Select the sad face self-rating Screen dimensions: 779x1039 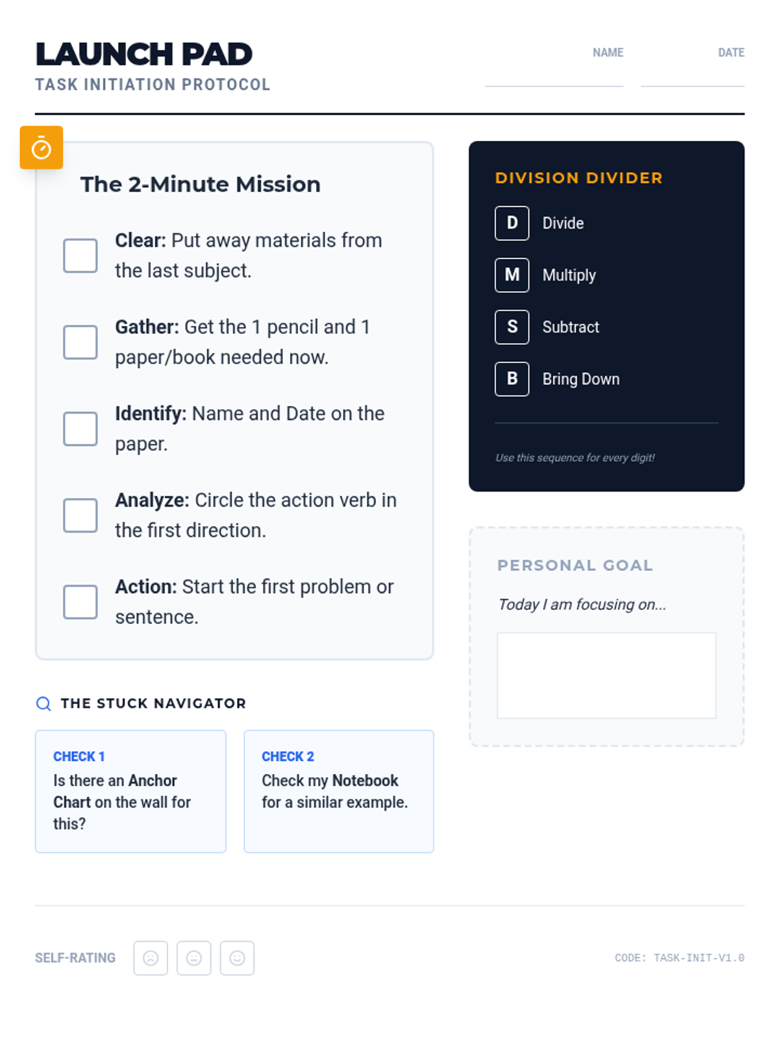click(151, 958)
